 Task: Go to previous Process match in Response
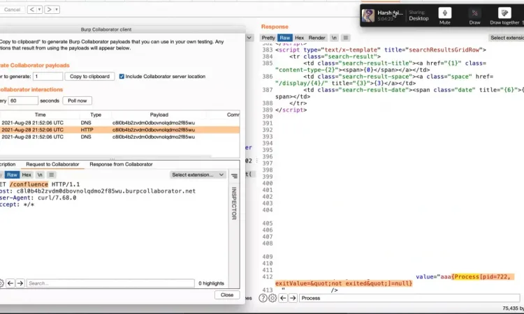(x=283, y=298)
